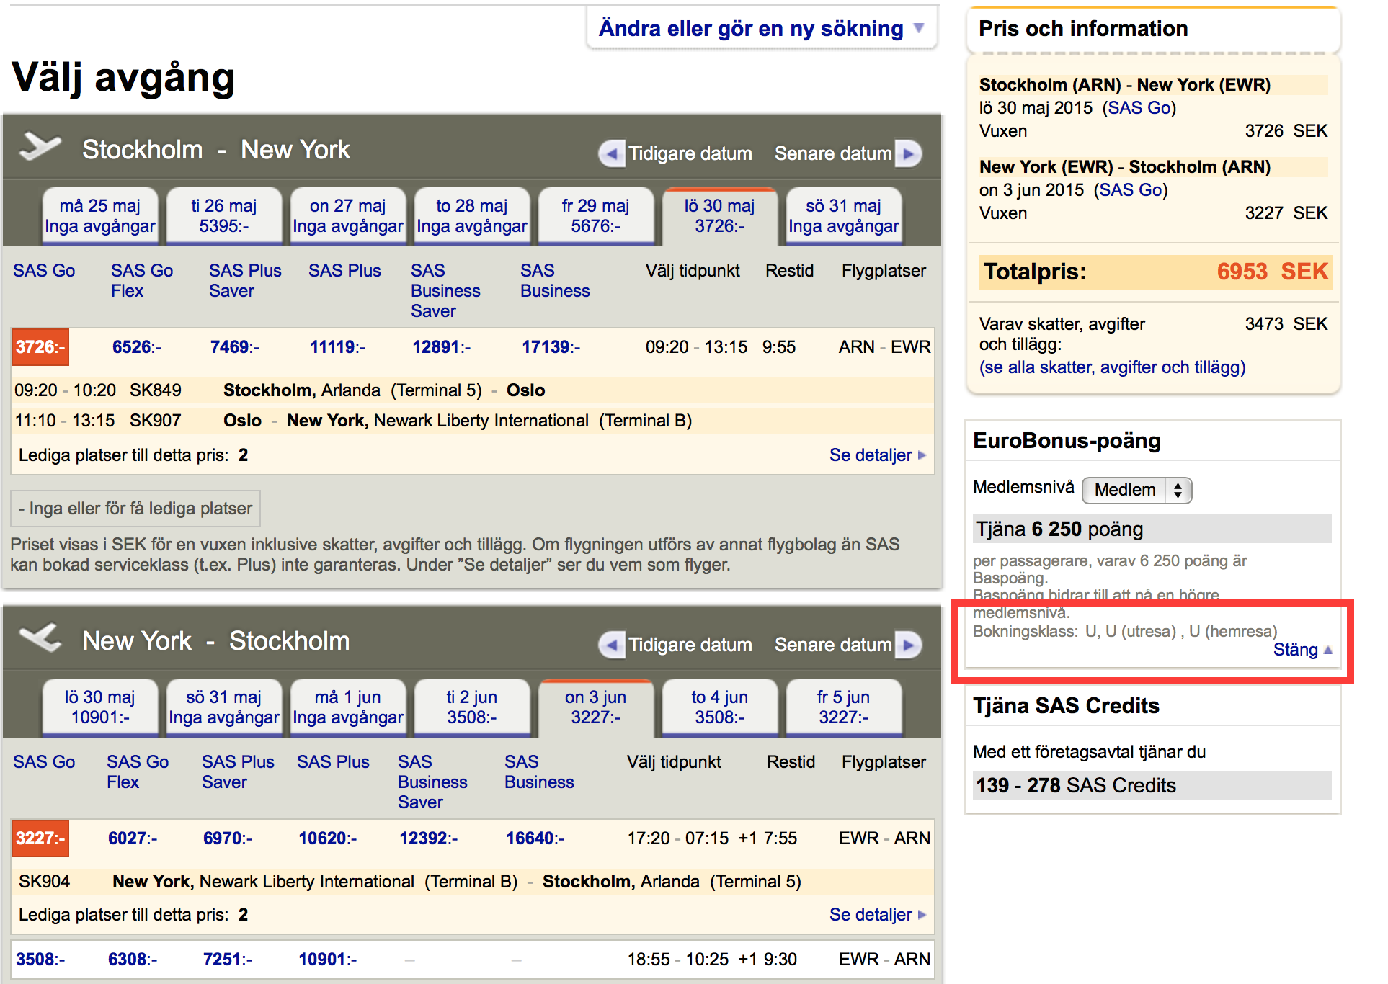Select the to 4 jun return tab
The height and width of the screenshot is (984, 1388).
pos(719,707)
